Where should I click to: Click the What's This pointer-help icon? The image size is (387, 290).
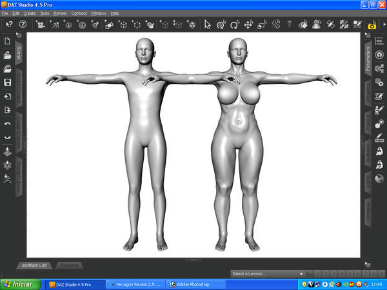9,24
